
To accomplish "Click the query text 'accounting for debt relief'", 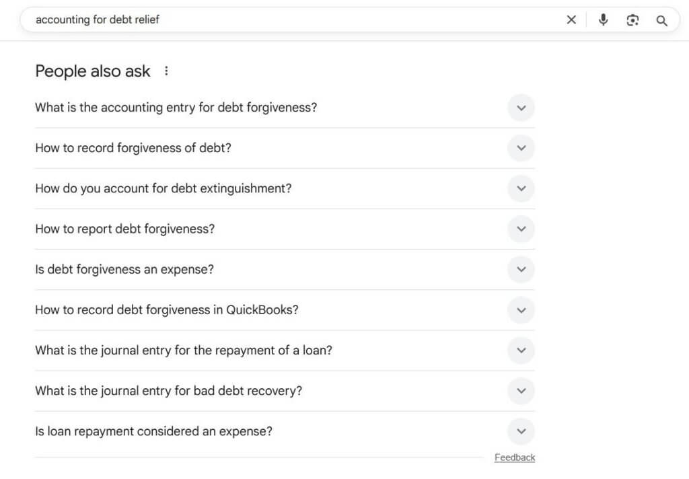I will pos(98,20).
